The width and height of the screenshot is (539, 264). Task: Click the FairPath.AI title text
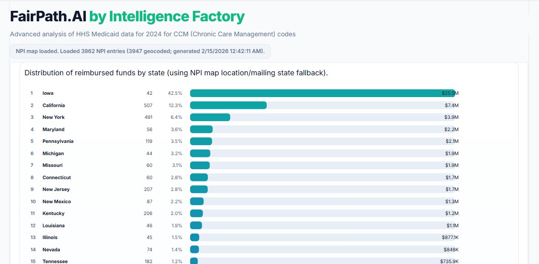(48, 16)
